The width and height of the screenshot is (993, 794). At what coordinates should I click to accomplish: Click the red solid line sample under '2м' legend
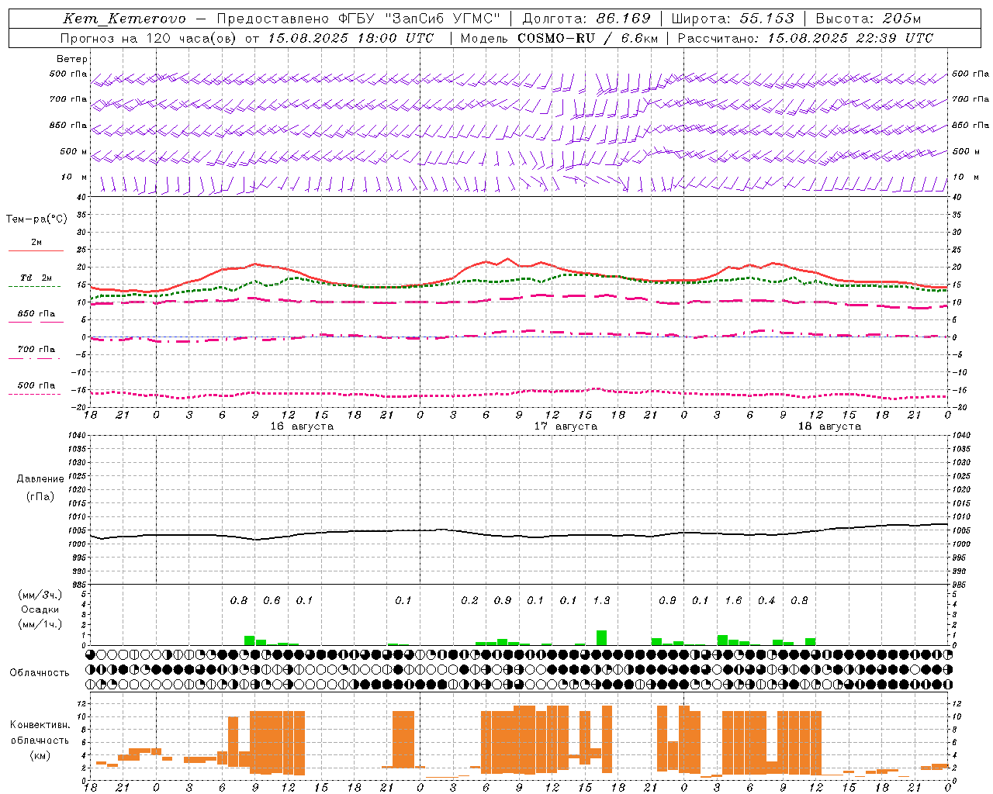coord(36,250)
